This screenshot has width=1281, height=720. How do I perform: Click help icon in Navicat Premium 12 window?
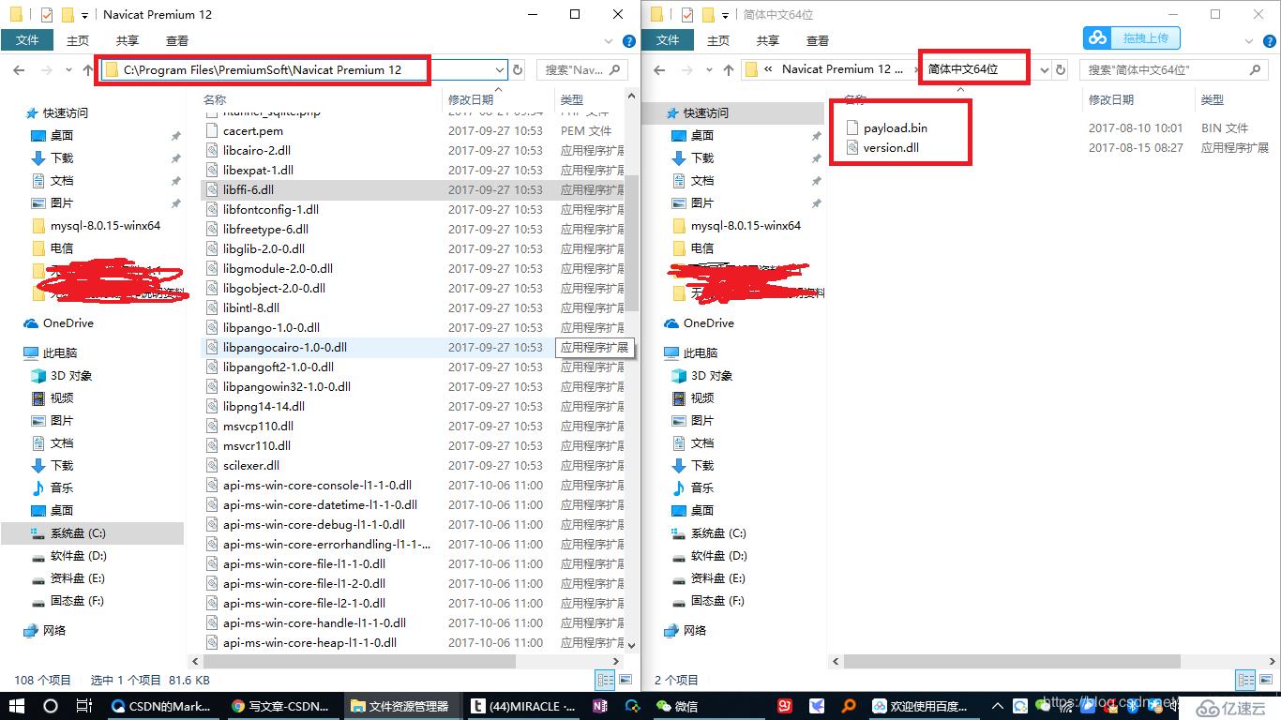[629, 40]
